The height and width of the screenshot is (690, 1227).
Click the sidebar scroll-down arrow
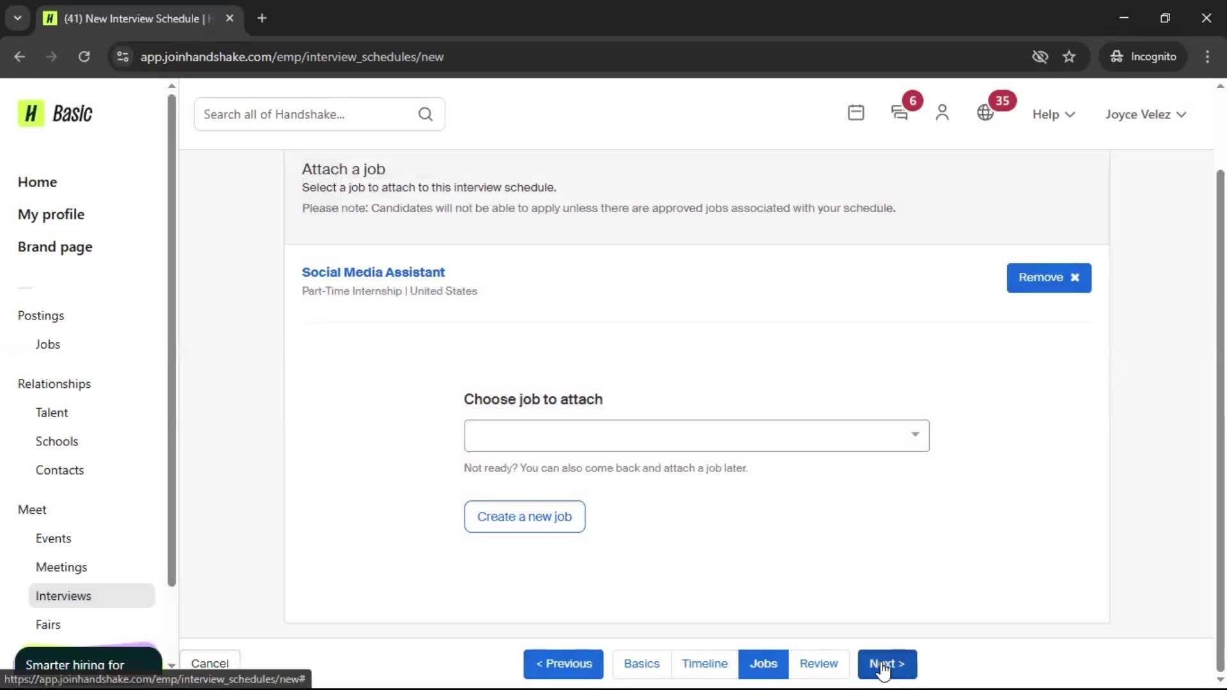tap(171, 665)
